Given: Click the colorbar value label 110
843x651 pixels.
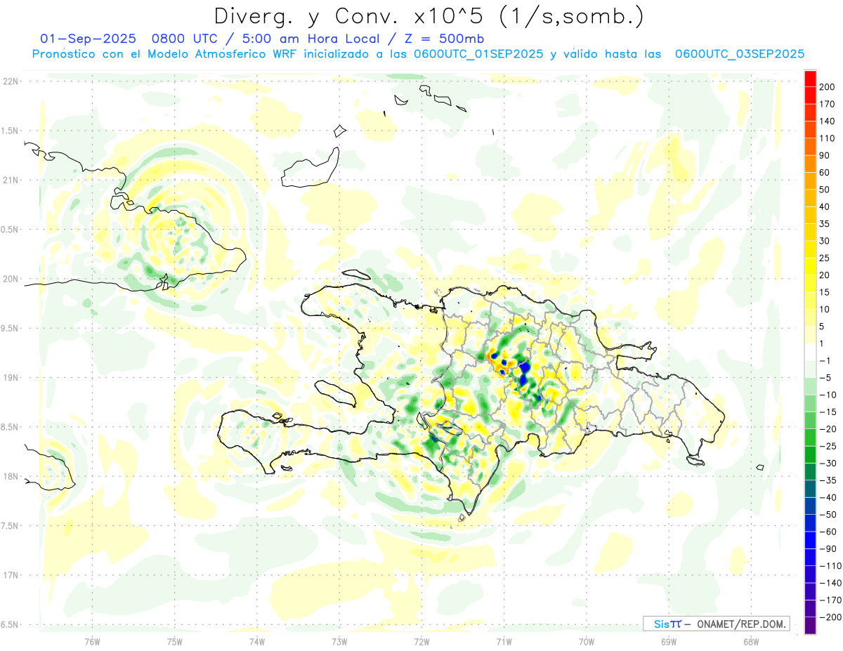Looking at the screenshot, I should point(827,138).
